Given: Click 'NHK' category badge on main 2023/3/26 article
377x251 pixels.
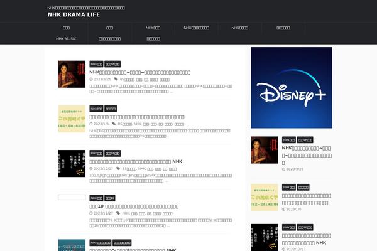Looking at the screenshot, I should point(96,64).
